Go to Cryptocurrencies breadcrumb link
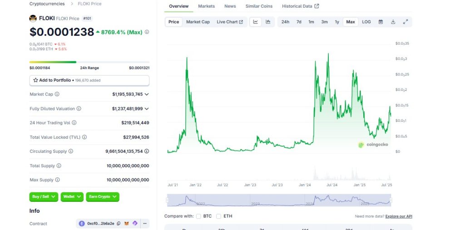This screenshot has height=230, width=465. pyautogui.click(x=47, y=4)
